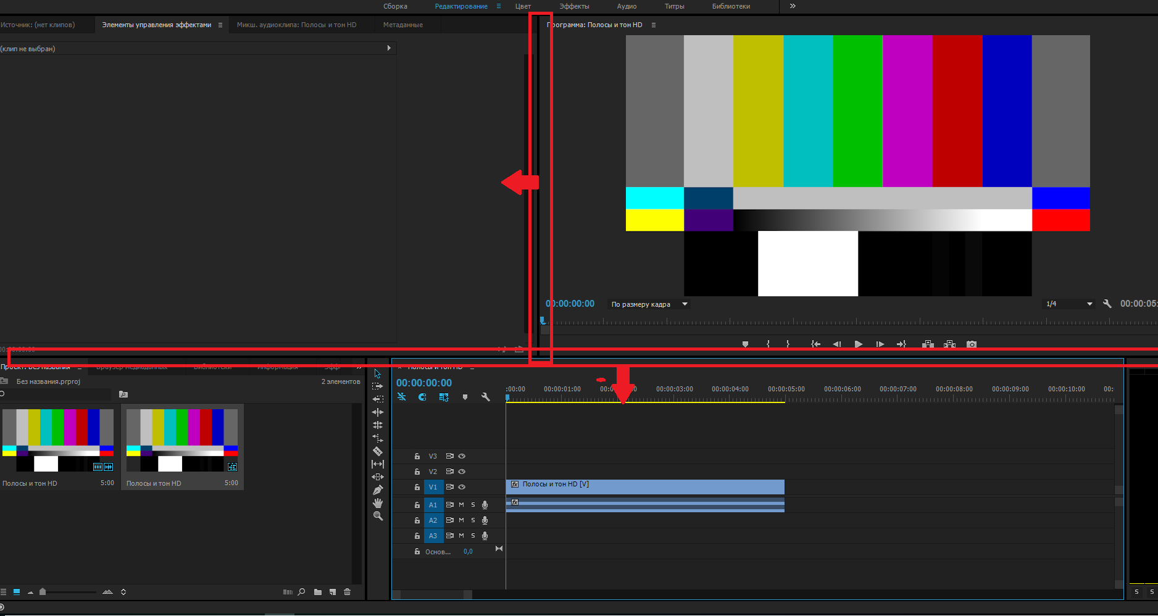Select the Slide tool

378,477
